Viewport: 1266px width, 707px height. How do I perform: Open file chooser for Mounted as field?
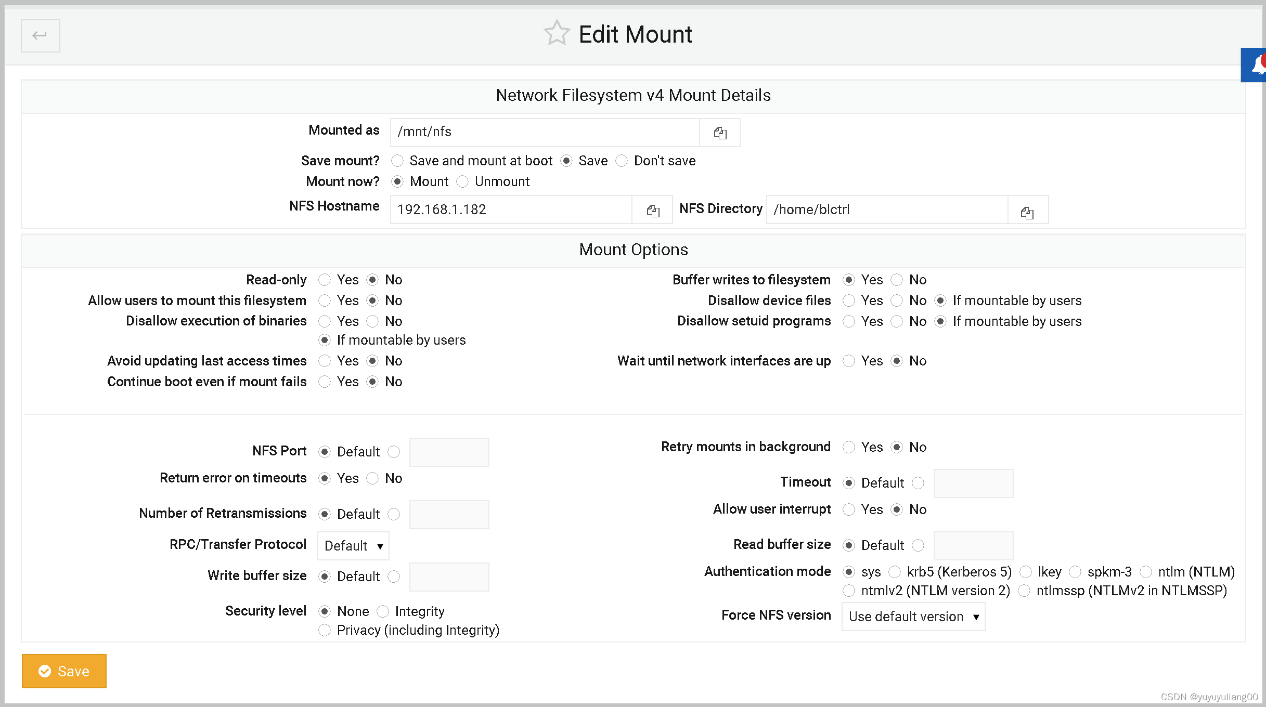720,133
